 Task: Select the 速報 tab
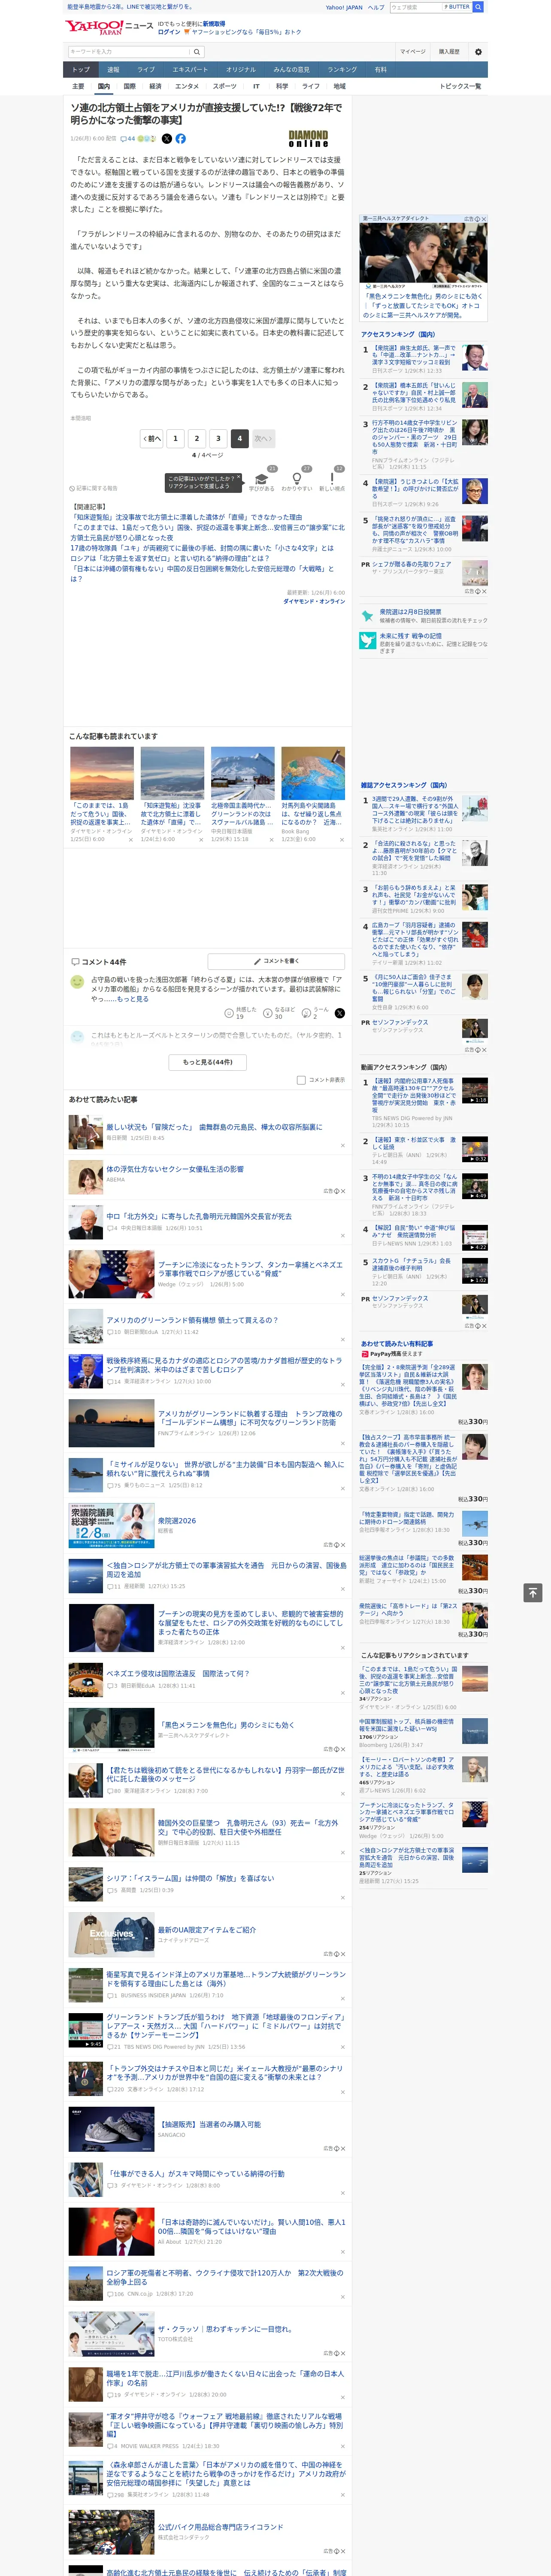point(113,70)
